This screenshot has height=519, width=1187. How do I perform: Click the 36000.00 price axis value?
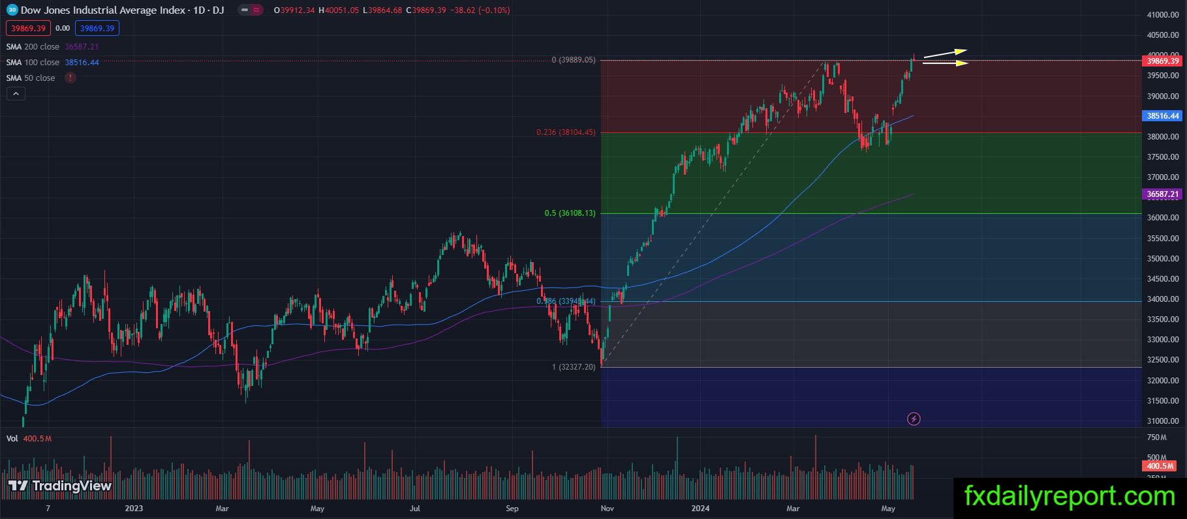(x=1163, y=218)
